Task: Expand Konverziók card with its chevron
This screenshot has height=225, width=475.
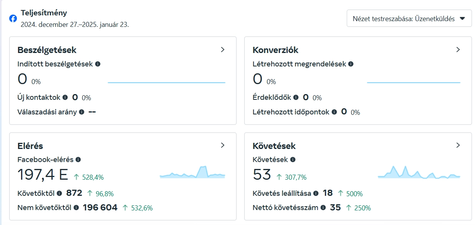Action: click(x=458, y=50)
